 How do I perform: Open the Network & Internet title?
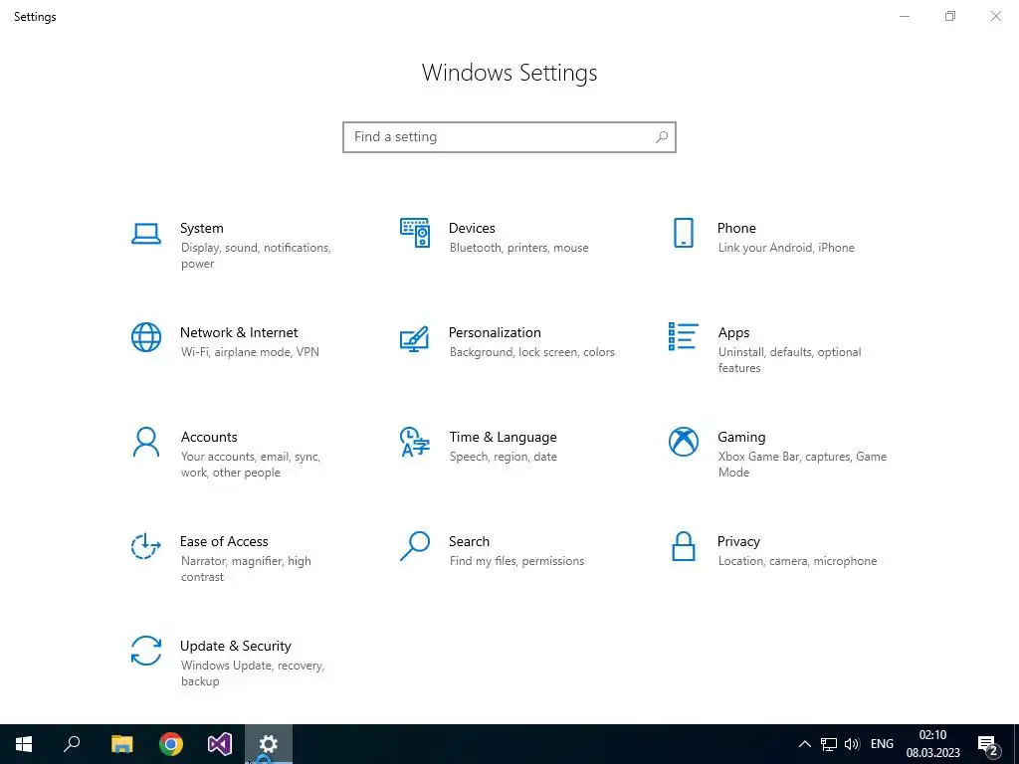239,332
